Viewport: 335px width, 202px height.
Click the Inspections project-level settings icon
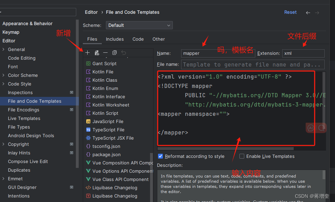point(71,92)
